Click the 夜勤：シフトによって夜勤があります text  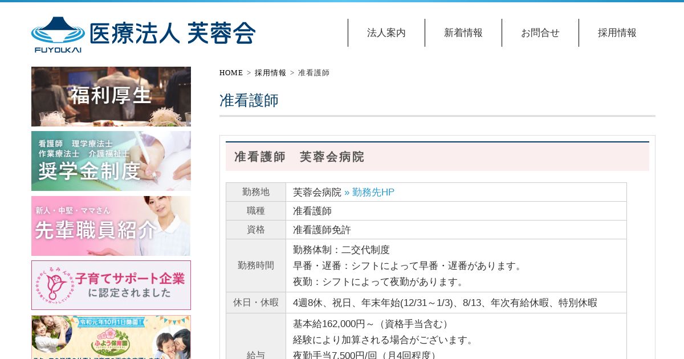(x=380, y=282)
